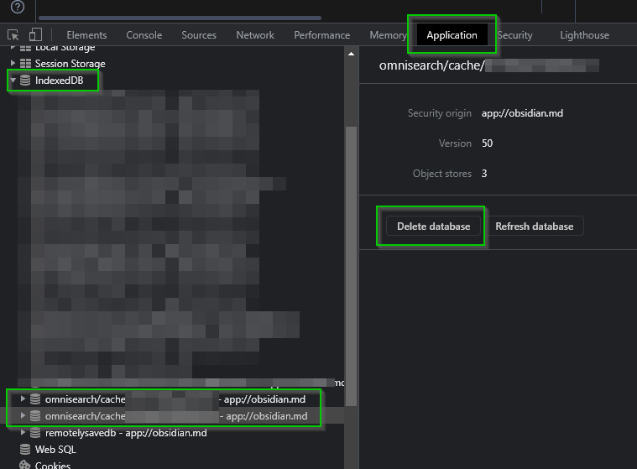The image size is (637, 469).
Task: Select the Web SQL item
Action: click(55, 450)
